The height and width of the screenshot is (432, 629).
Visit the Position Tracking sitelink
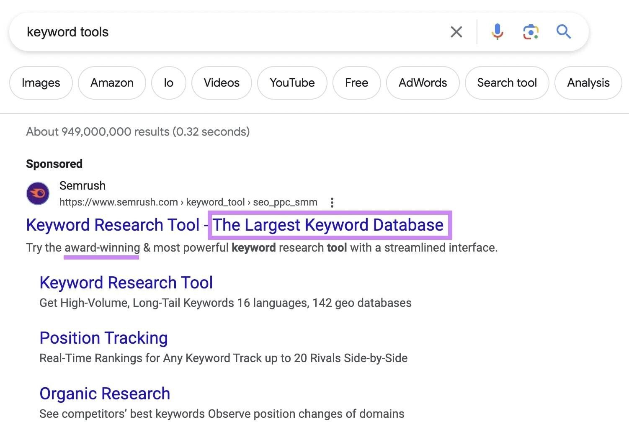[x=103, y=338]
